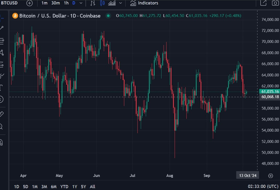
Task: Open chart settings gear below price axis
Action: [x=271, y=176]
